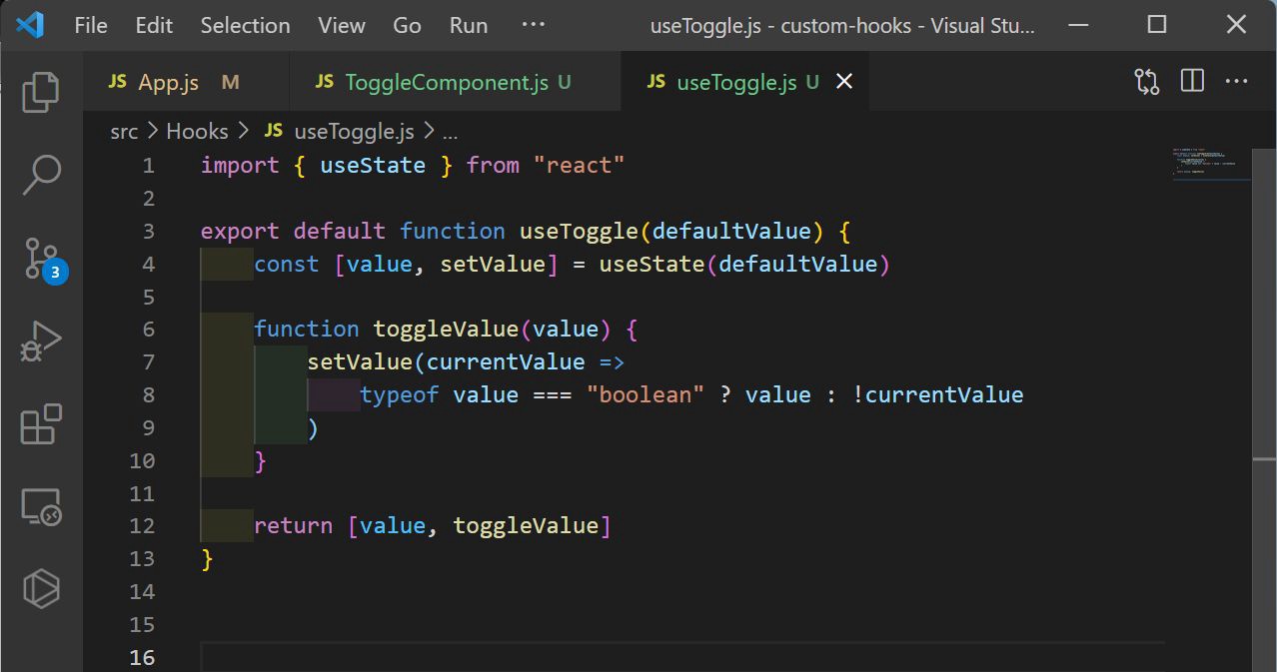Click line number 3 in gutter

pyautogui.click(x=149, y=232)
